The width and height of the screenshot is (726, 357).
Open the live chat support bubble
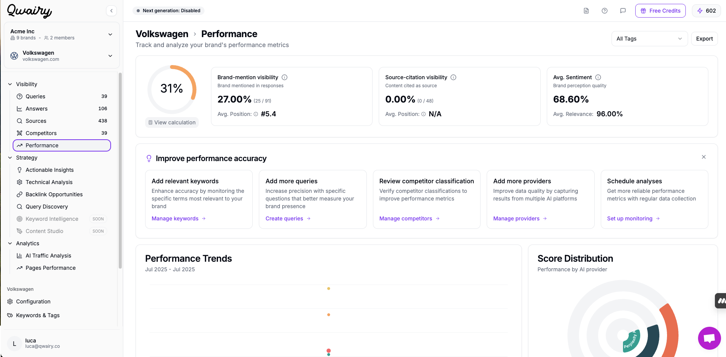point(710,338)
